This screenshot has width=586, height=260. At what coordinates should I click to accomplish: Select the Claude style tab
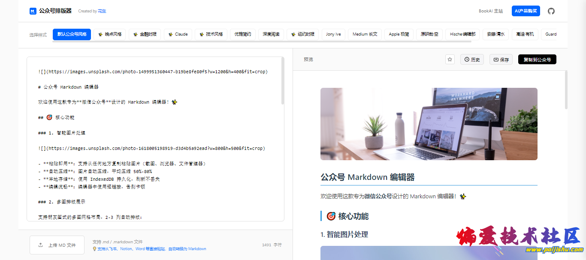coord(178,34)
